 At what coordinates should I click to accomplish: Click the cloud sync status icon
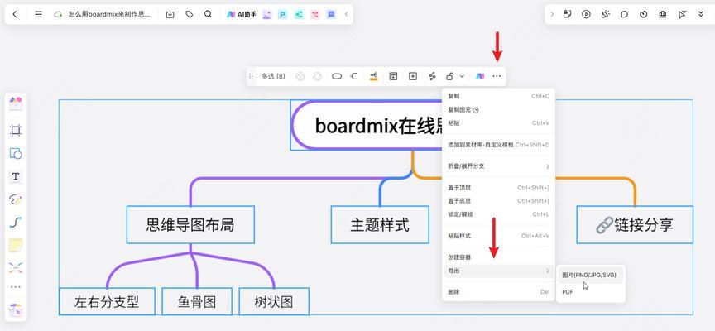[58, 14]
